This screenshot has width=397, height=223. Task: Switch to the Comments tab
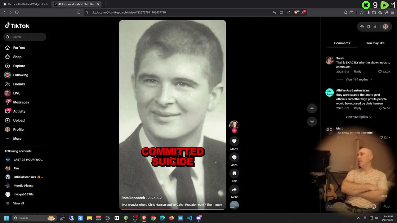pyautogui.click(x=342, y=43)
